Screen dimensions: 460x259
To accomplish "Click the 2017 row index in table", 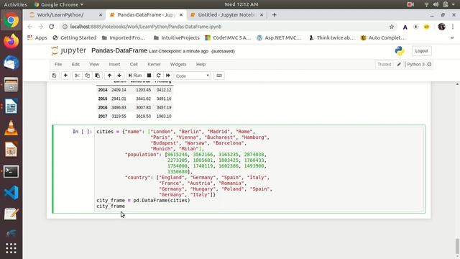I will pyautogui.click(x=103, y=117).
